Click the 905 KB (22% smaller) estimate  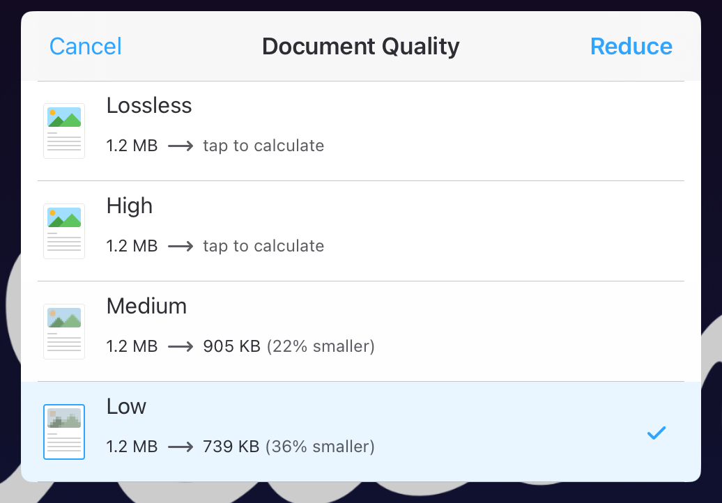[x=289, y=346]
